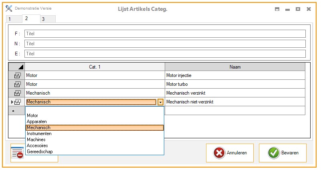Image resolution: width=321 pixels, height=170 pixels.
Task: Click the E title text field
Action: click(165, 53)
